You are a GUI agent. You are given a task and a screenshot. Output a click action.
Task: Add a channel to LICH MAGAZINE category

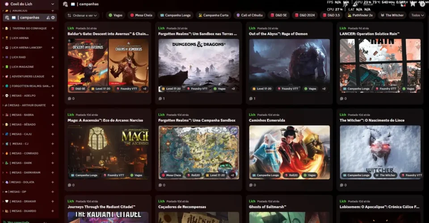53,67
